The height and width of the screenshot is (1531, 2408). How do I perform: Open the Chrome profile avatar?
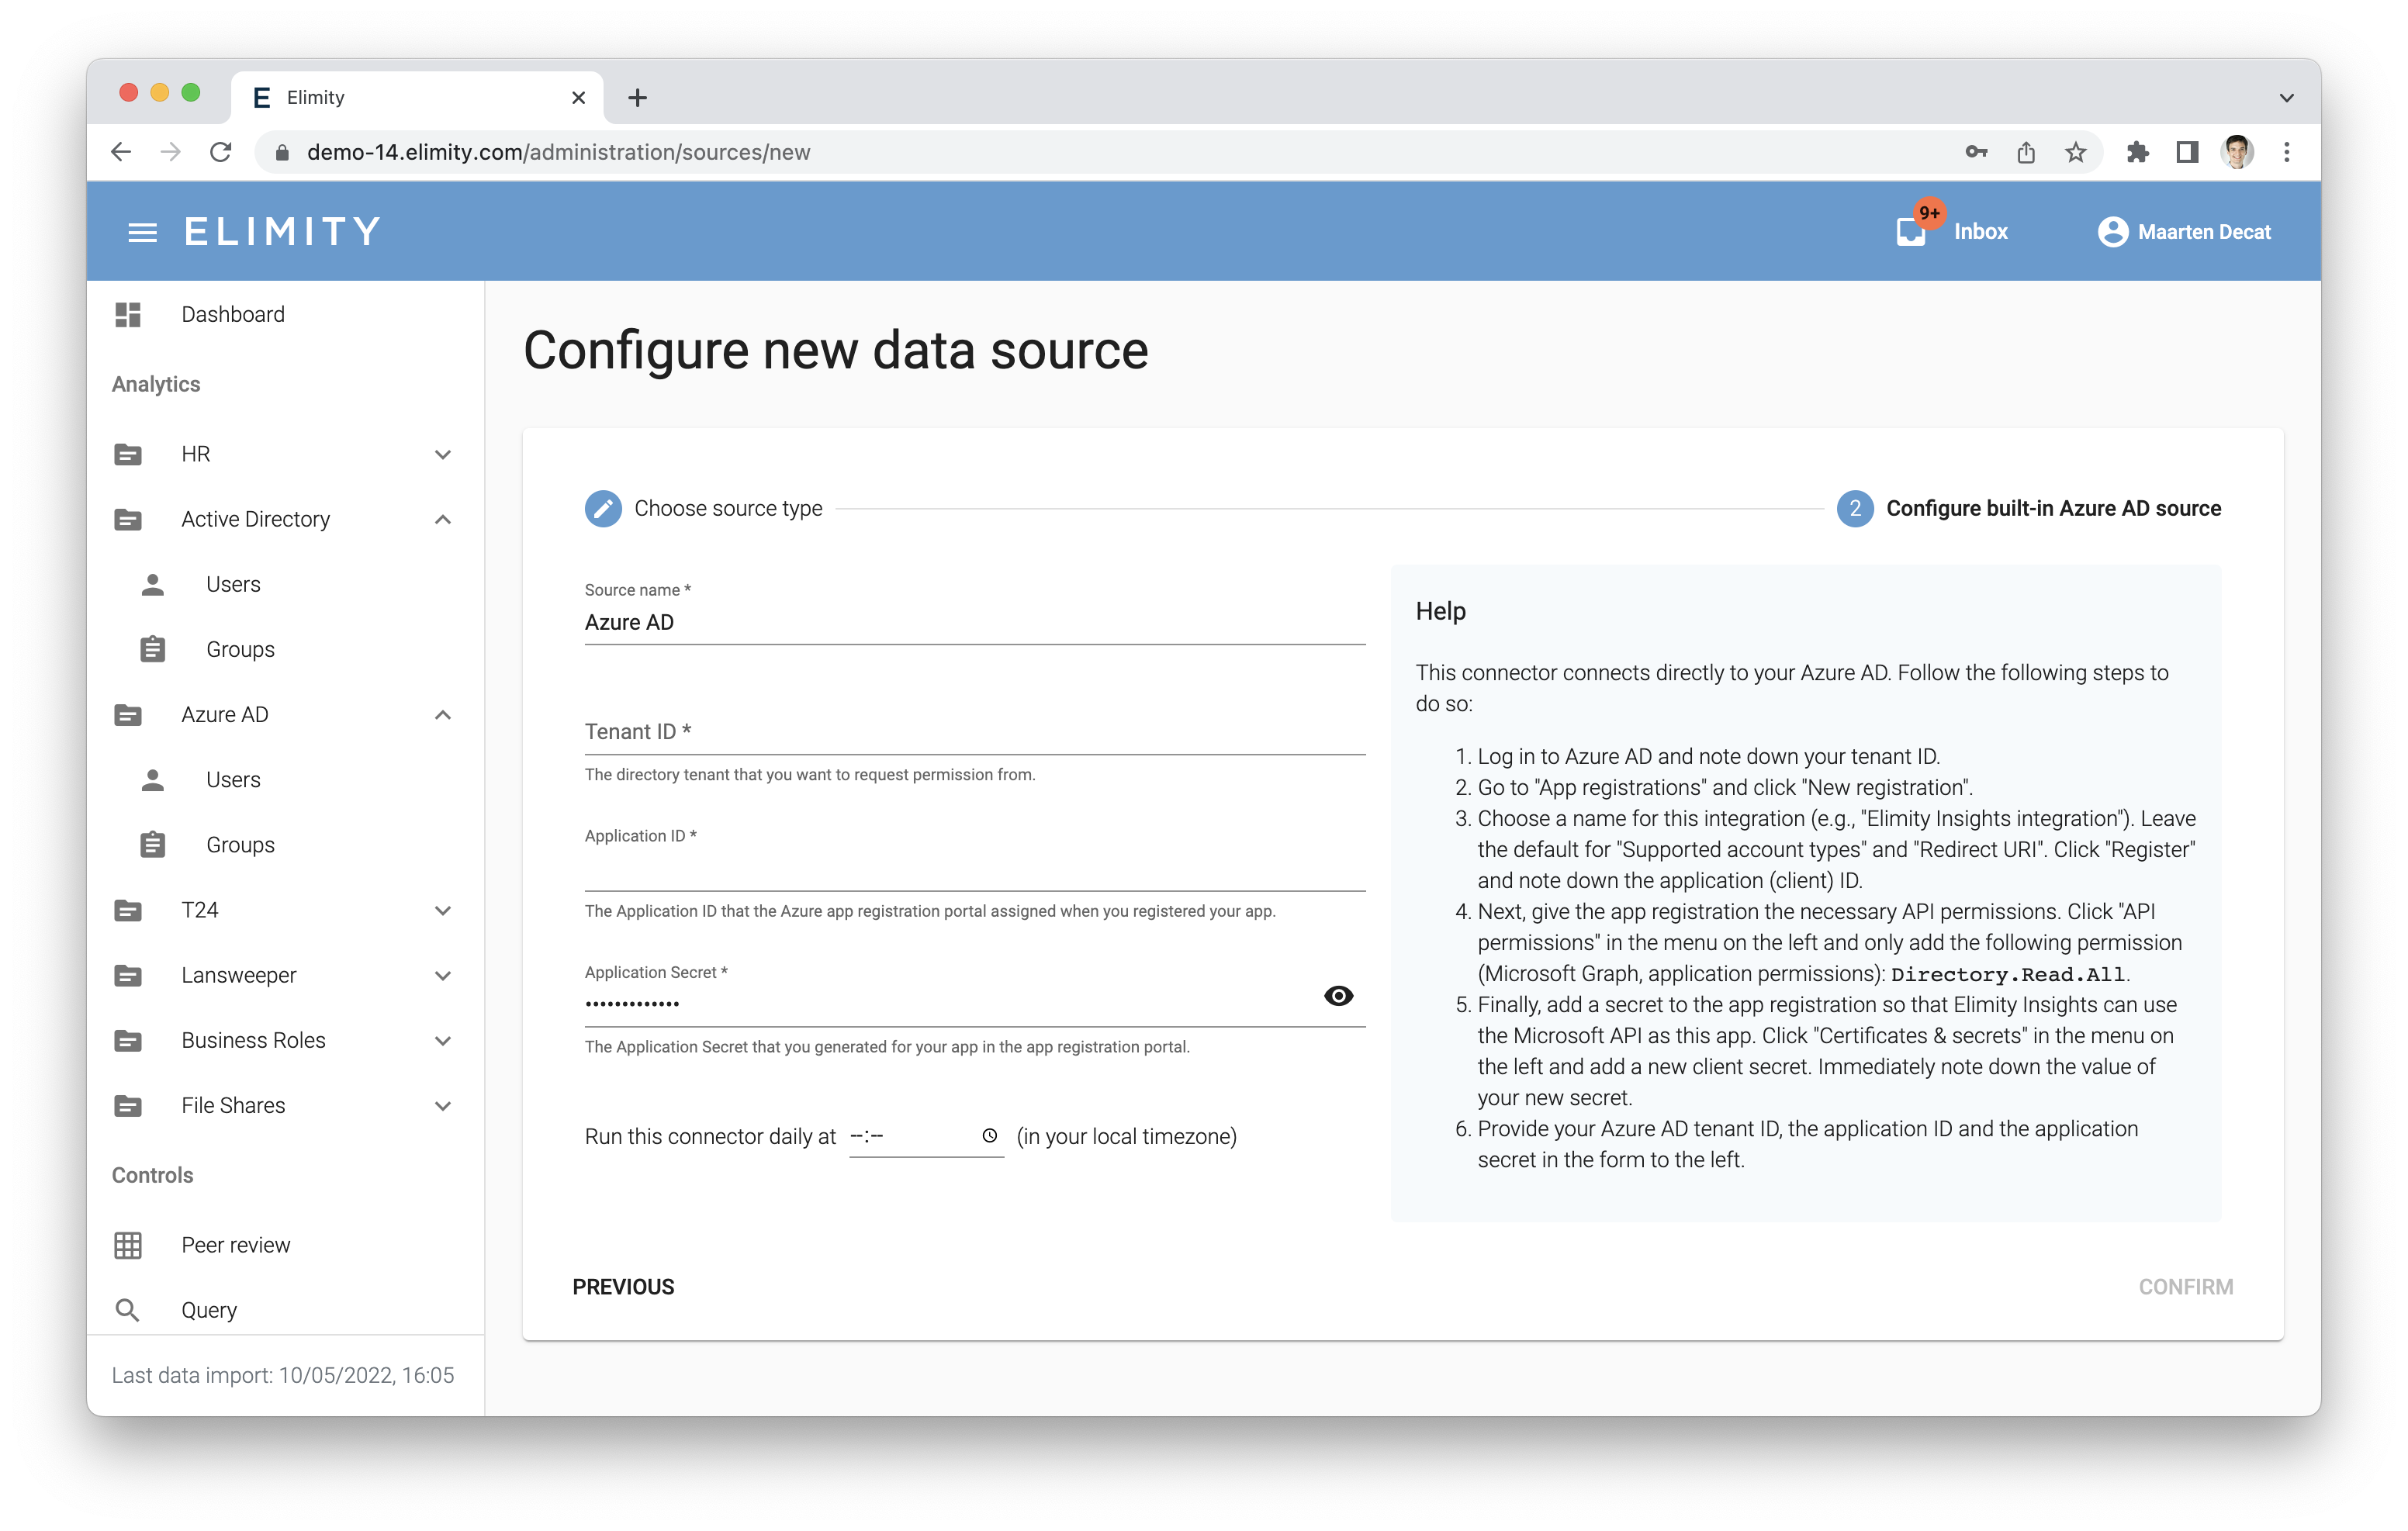point(2237,152)
